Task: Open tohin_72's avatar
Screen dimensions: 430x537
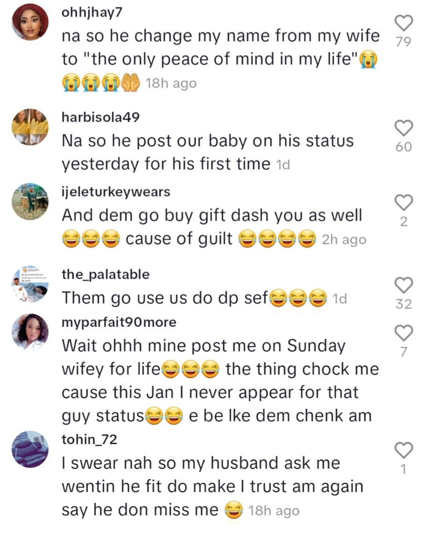Action: 30,449
